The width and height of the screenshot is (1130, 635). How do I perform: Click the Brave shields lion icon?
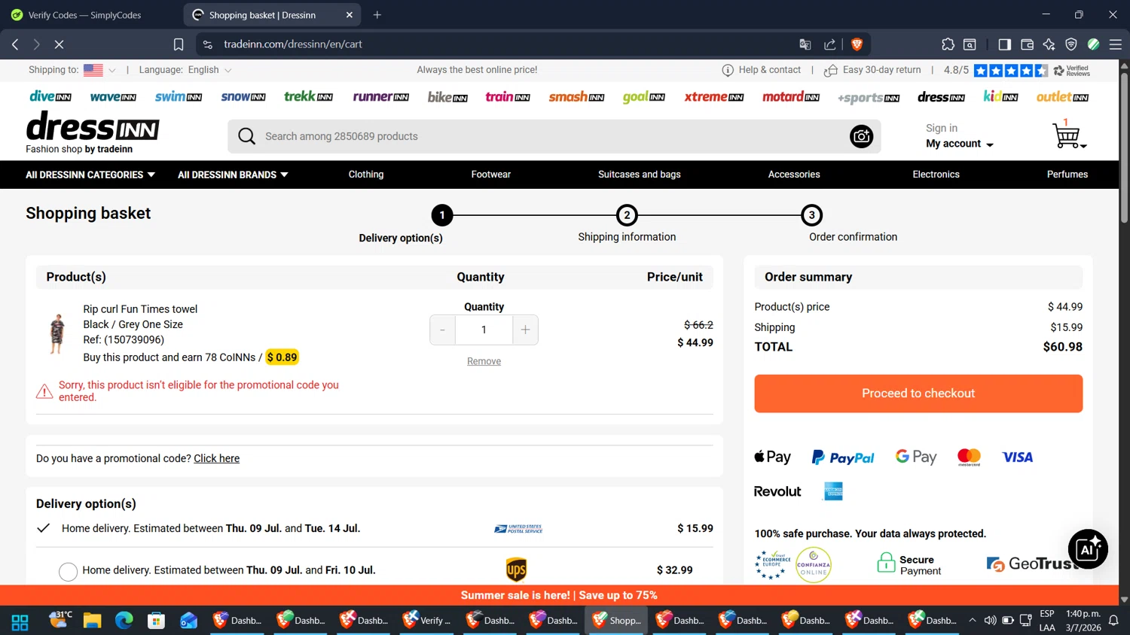click(x=857, y=44)
